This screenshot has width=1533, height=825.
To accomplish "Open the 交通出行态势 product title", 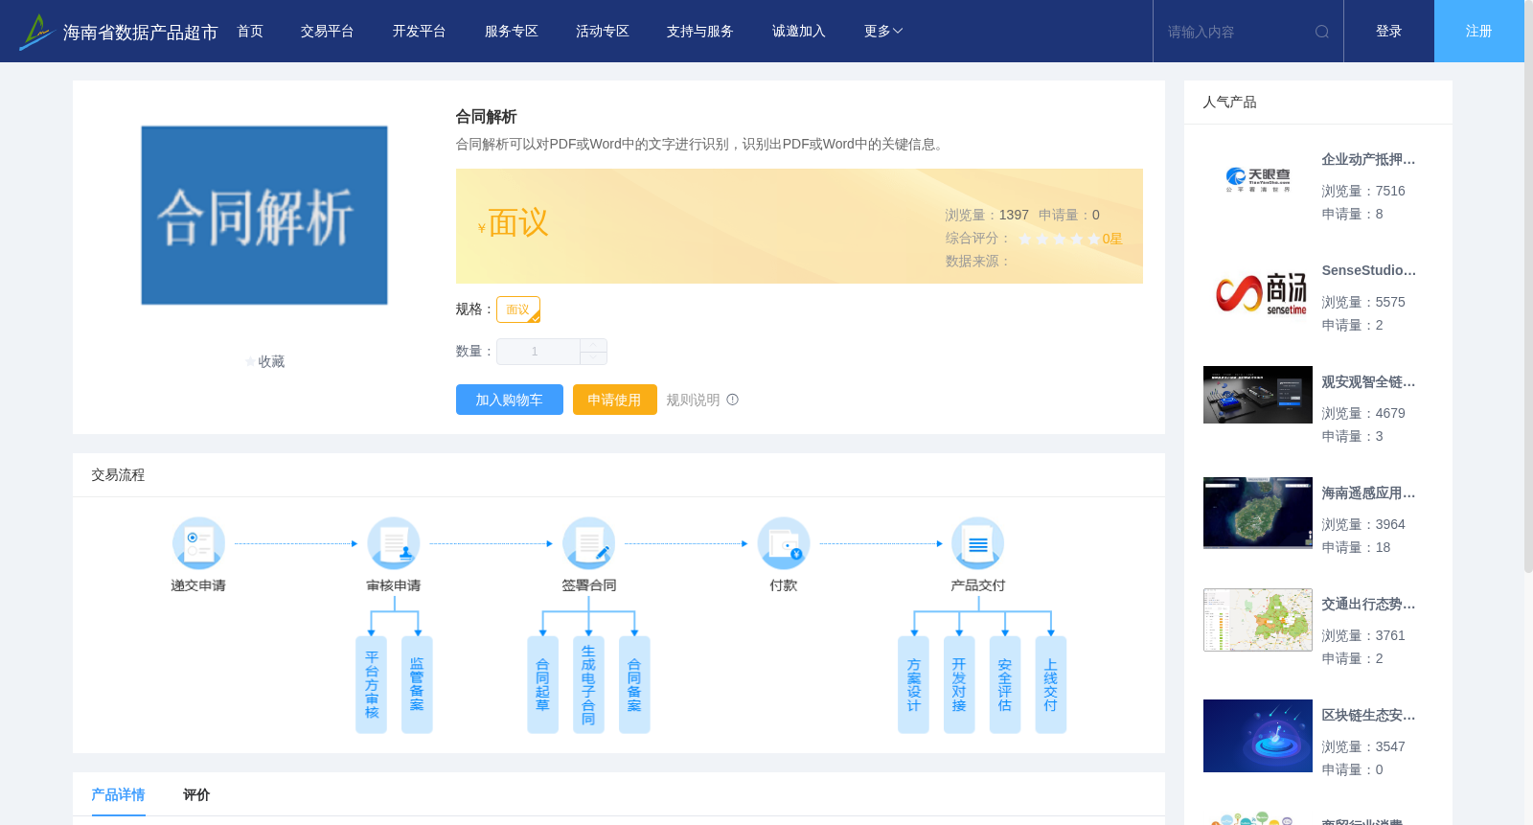I will [x=1368, y=604].
